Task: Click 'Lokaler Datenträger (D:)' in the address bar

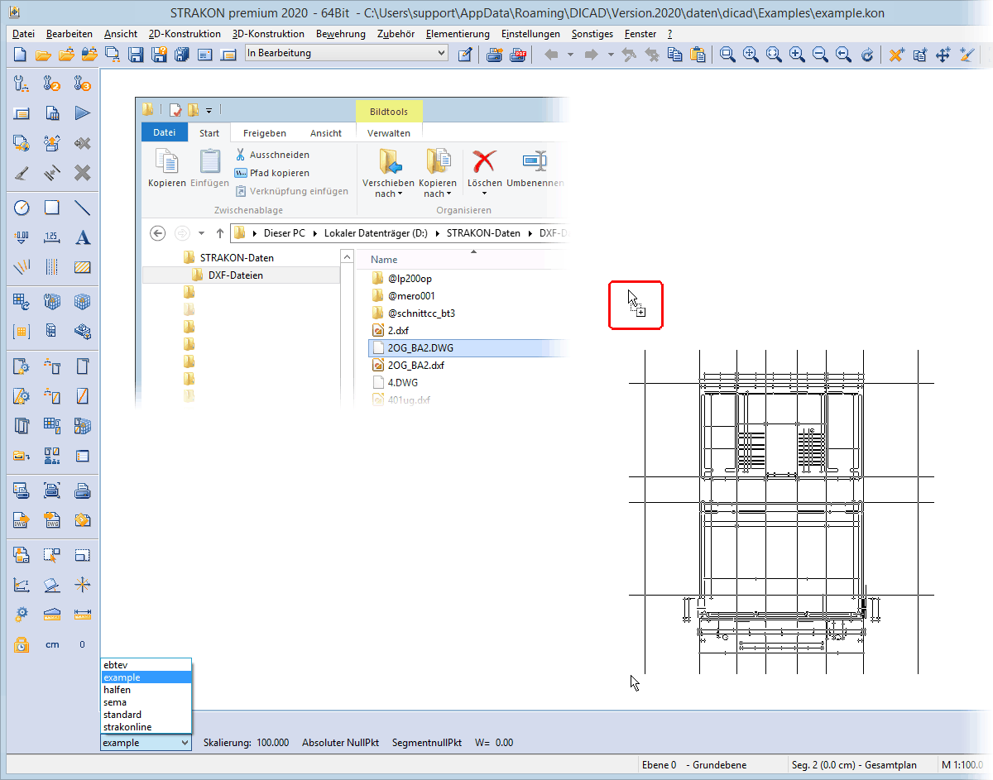Action: [x=377, y=233]
